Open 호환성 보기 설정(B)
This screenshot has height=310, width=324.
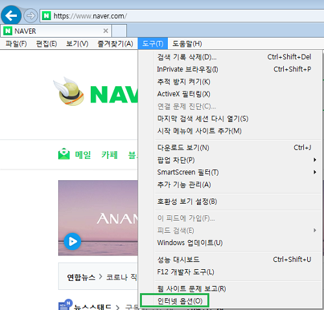click(x=230, y=202)
